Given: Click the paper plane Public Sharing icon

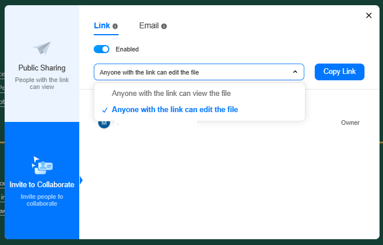Looking at the screenshot, I should pos(42,48).
